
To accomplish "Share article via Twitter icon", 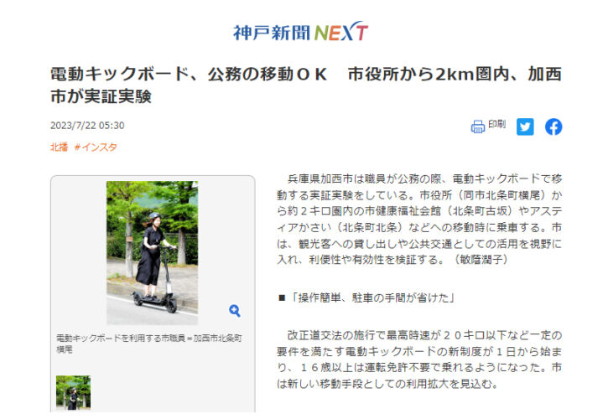I will click(x=525, y=127).
